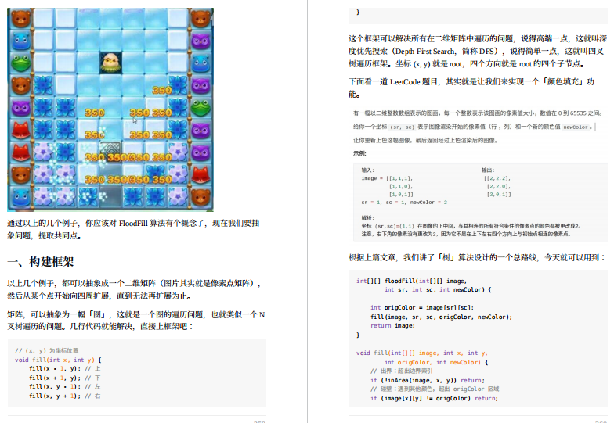Click the code line "int origColor = image[sr][sc];"
Image resolution: width=614 pixels, height=423 pixels.
[422, 308]
